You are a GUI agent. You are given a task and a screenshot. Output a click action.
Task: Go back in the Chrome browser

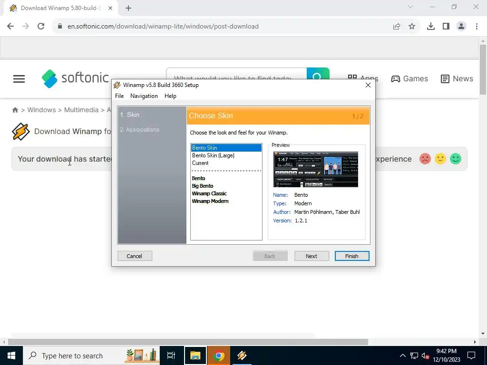point(10,26)
